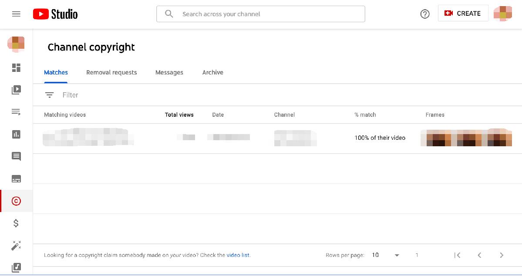This screenshot has height=276, width=522.
Task: Open the matched video's frame thumbnails
Action: (x=466, y=138)
